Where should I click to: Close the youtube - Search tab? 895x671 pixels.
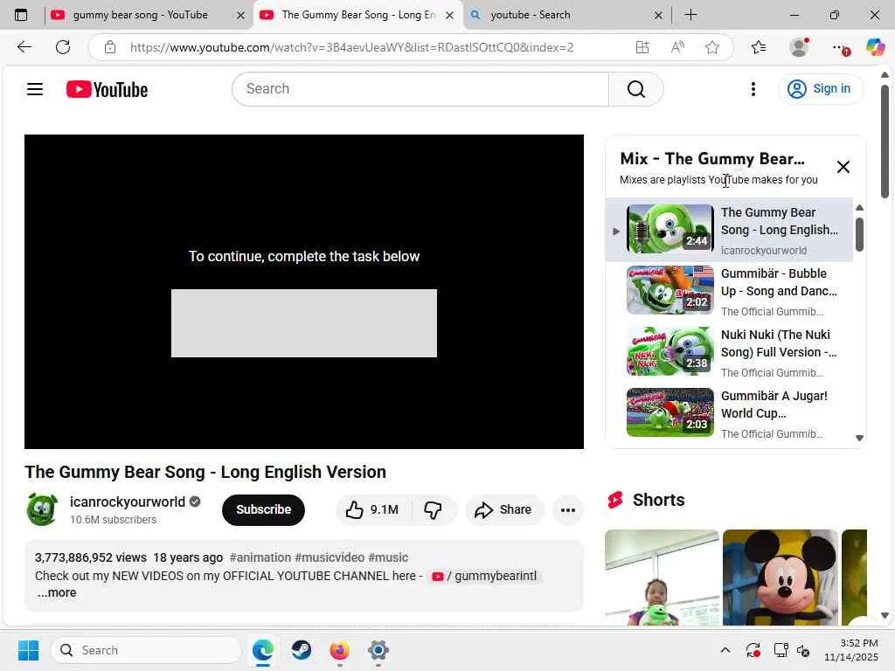658,16
